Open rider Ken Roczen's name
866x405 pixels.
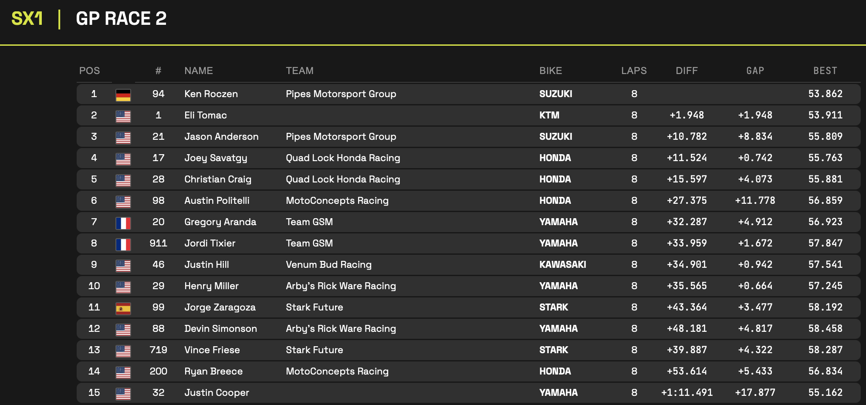(211, 94)
